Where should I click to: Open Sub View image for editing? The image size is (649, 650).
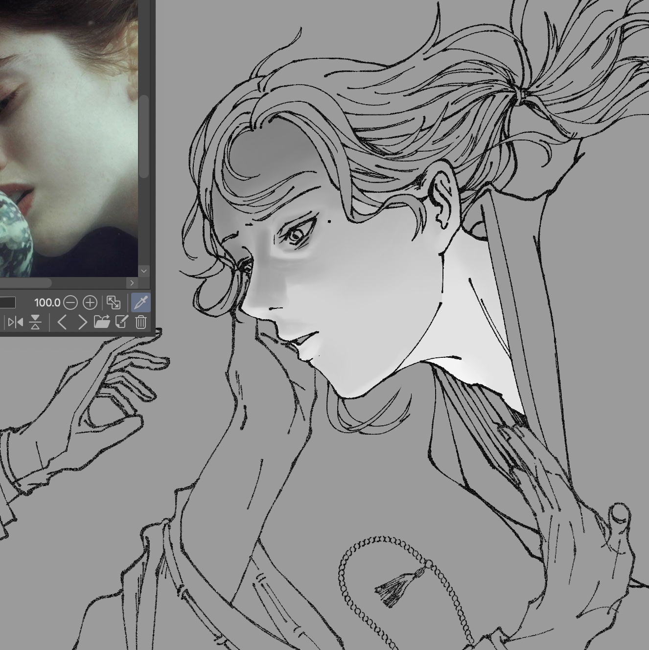pyautogui.click(x=121, y=322)
